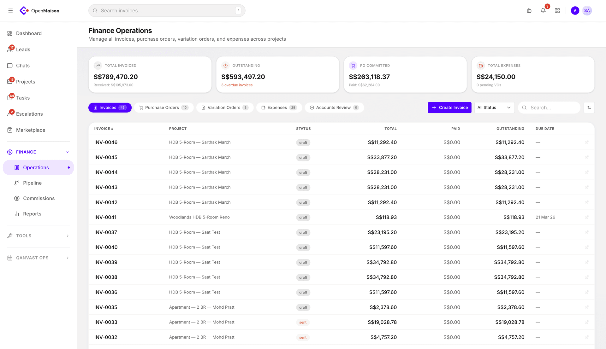Screen dimensions: 606x349
Task: Open Escalations in the sidebar
Action: tap(29, 114)
